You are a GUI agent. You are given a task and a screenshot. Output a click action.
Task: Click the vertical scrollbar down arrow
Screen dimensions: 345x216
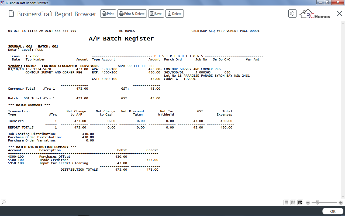tap(343, 196)
